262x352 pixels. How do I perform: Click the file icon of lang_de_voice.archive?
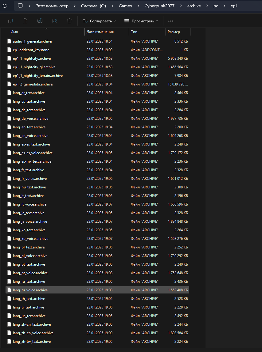tap(9, 119)
